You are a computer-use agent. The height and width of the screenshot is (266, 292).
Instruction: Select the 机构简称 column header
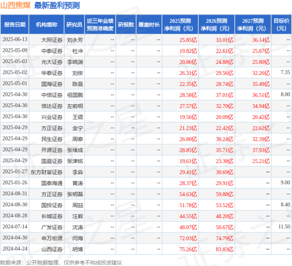[47, 25]
